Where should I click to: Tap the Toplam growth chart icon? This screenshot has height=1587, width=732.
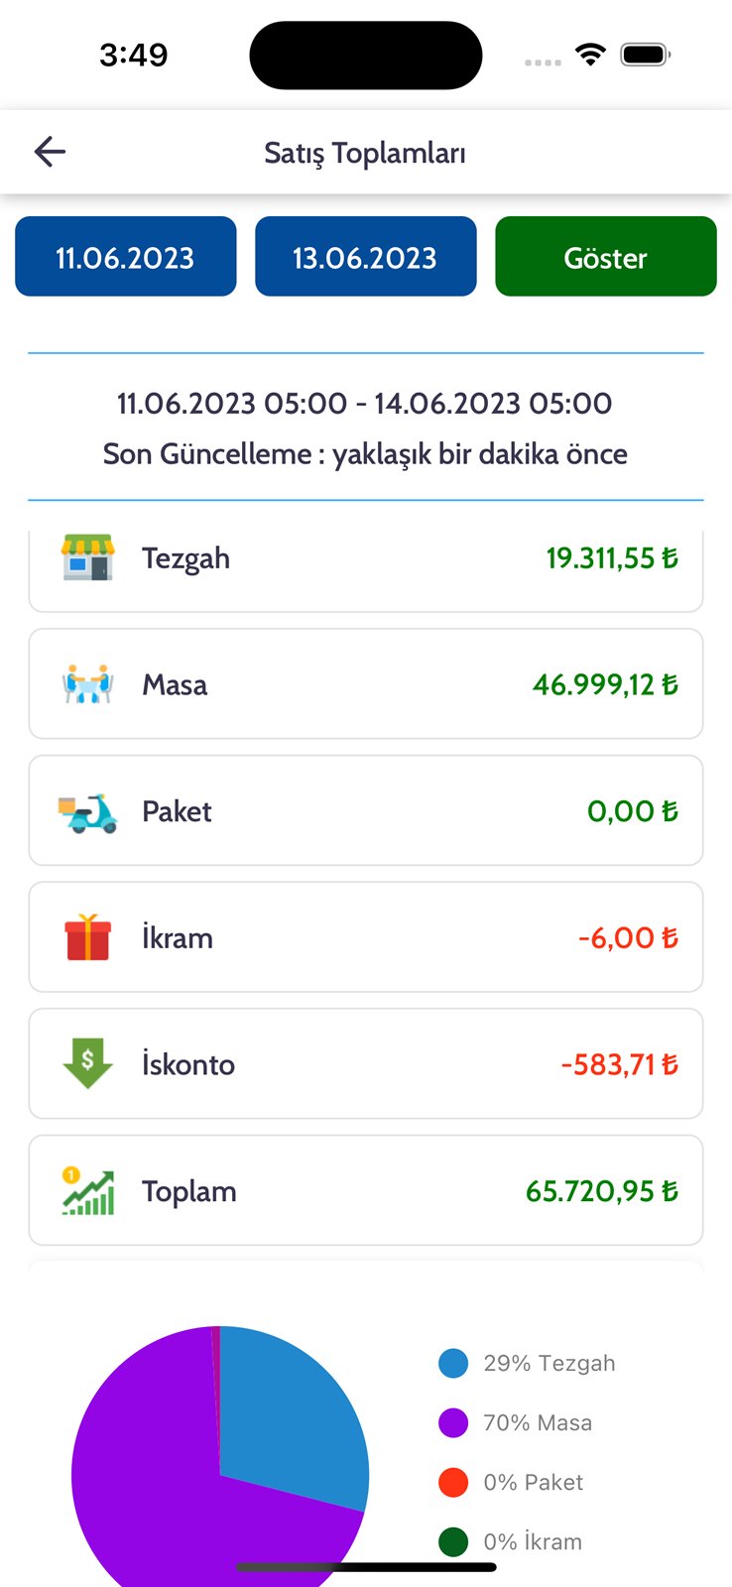click(x=87, y=1190)
